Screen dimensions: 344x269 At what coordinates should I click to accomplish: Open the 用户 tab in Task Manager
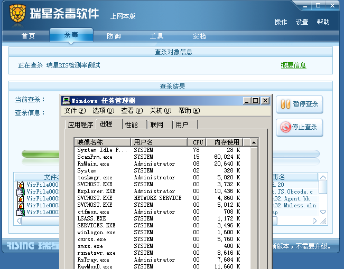(x=185, y=124)
